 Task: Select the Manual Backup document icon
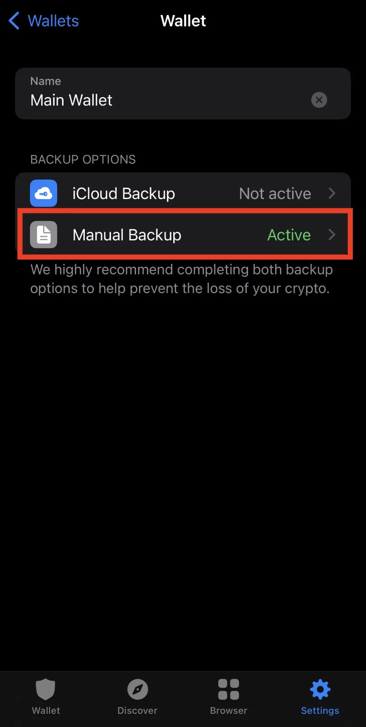coord(43,234)
